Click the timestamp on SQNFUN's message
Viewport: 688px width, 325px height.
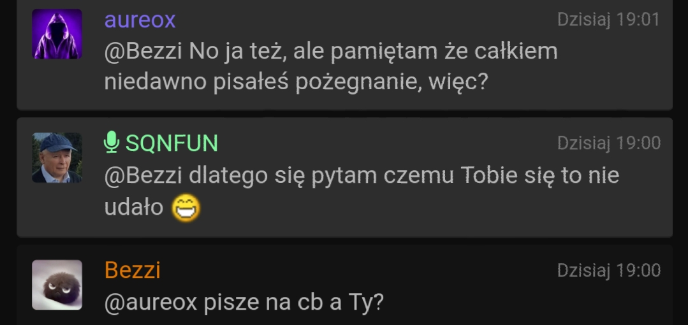pyautogui.click(x=608, y=143)
